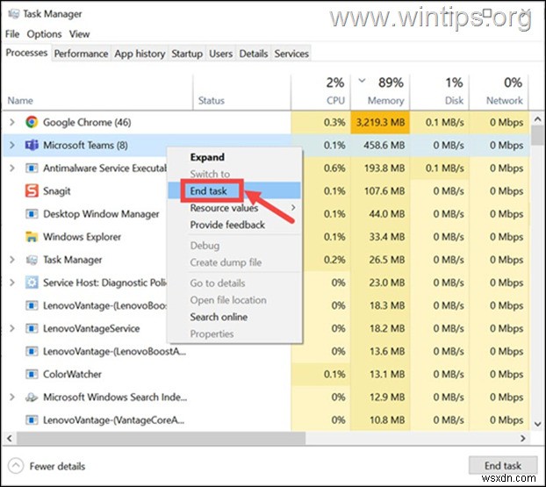546x487 pixels.
Task: Click the Windows Explorer folder icon
Action: click(32, 237)
